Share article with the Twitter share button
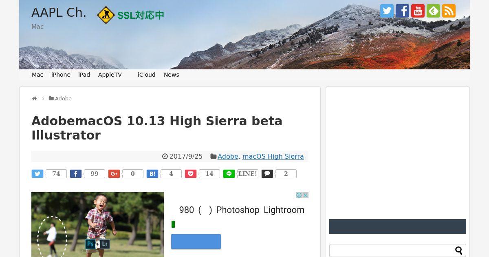The width and height of the screenshot is (489, 257). (x=37, y=174)
